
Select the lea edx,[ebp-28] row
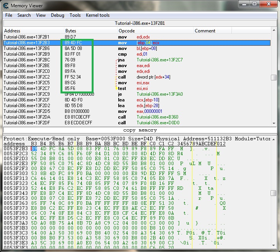137,106
